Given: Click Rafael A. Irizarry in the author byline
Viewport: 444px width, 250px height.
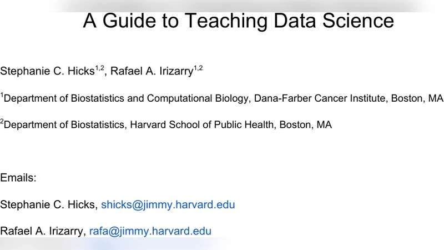Looking at the screenshot, I should coord(152,71).
